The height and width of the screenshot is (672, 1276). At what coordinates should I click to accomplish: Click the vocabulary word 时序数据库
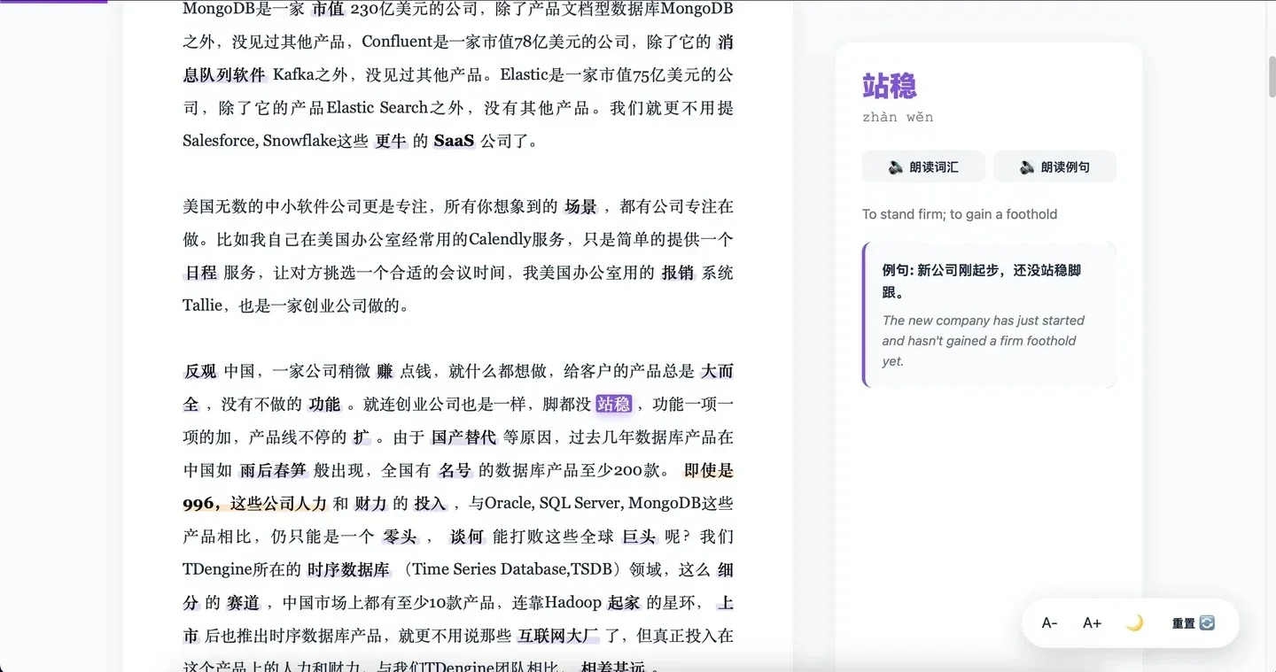pyautogui.click(x=348, y=569)
